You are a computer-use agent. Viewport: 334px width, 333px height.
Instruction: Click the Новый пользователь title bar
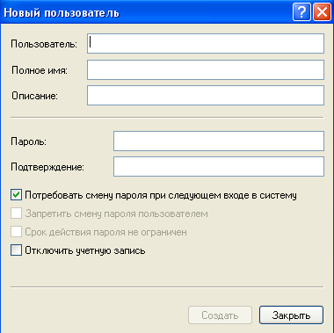tap(147, 12)
